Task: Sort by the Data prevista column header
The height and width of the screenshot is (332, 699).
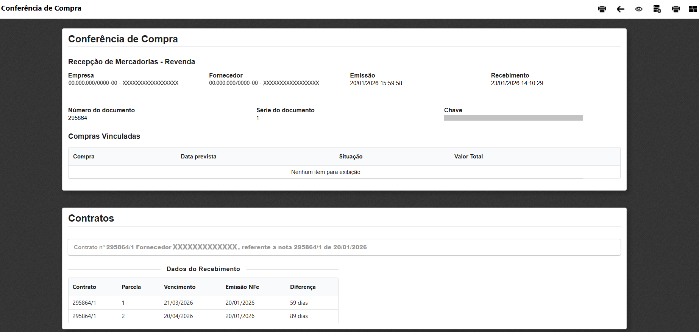Action: point(198,157)
